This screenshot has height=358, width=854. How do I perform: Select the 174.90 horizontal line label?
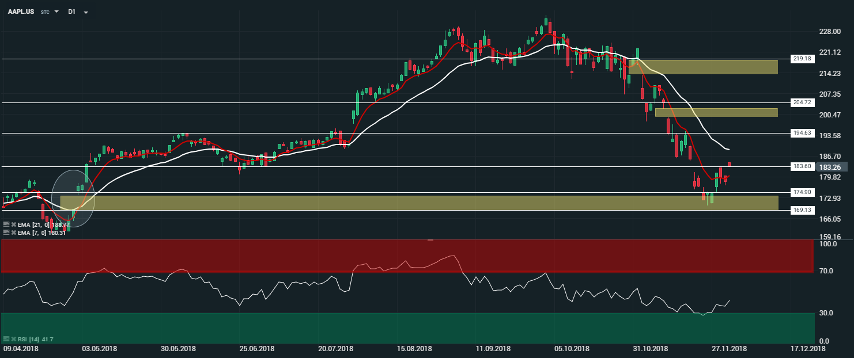[802, 192]
